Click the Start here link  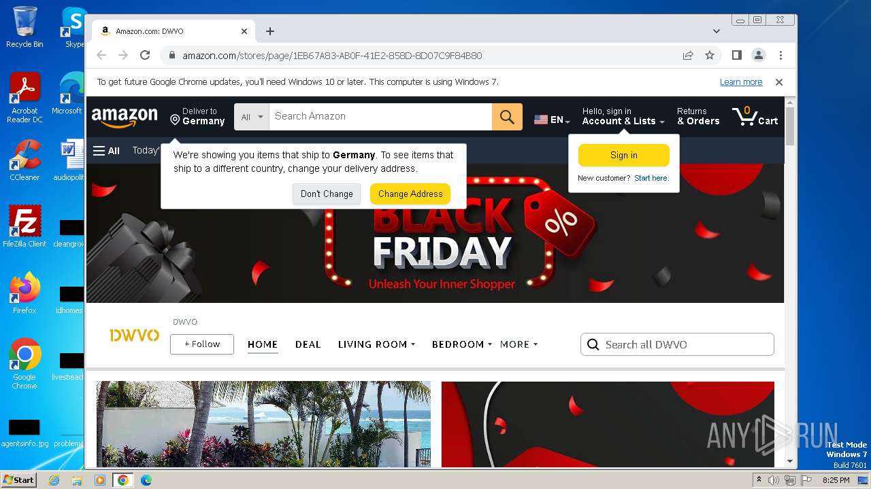tap(651, 178)
